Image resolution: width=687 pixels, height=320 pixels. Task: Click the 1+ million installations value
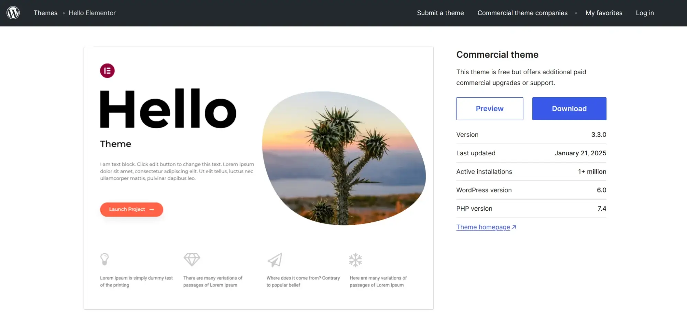click(592, 172)
